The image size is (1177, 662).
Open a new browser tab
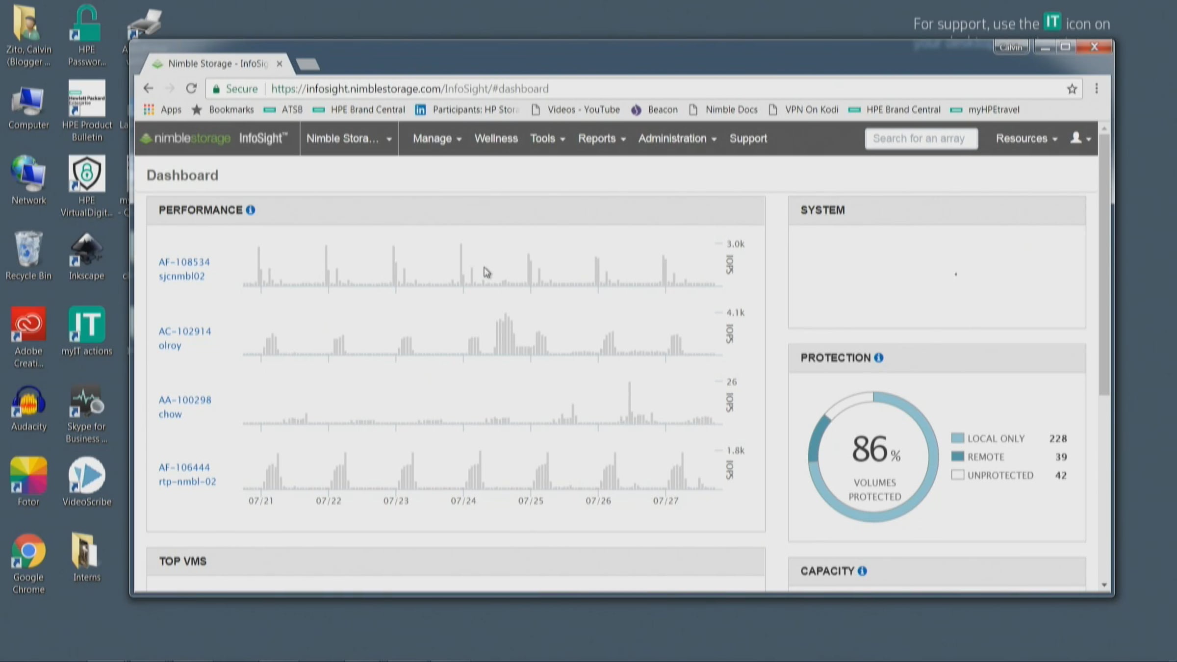click(x=308, y=64)
